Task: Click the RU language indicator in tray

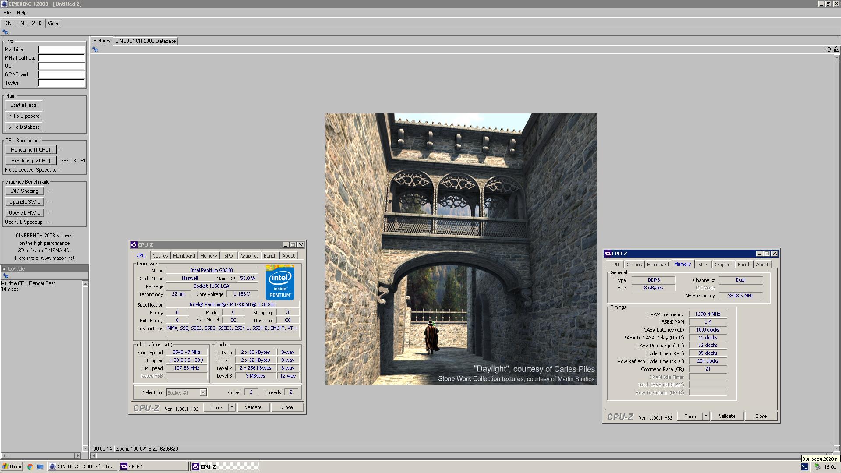Action: pos(805,467)
